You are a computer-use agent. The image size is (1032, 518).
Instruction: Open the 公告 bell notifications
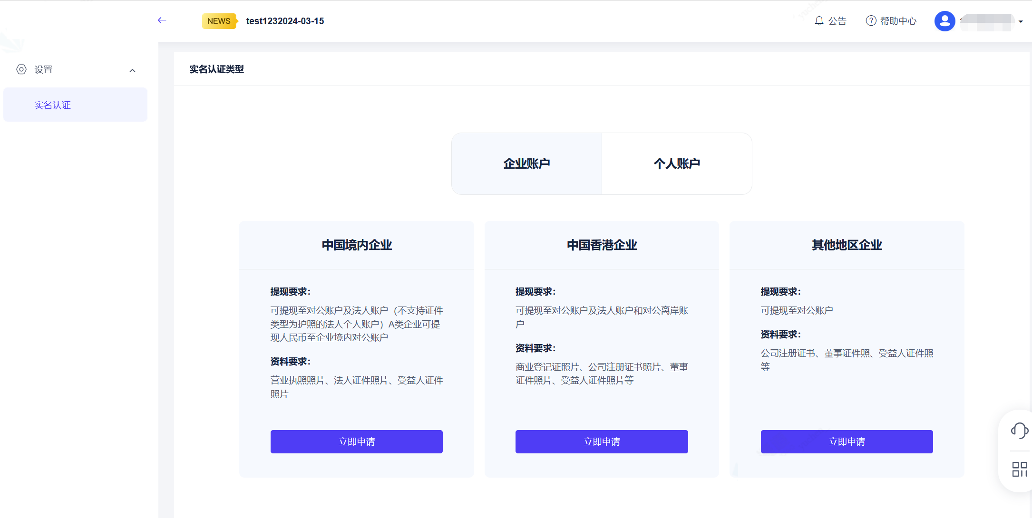830,21
